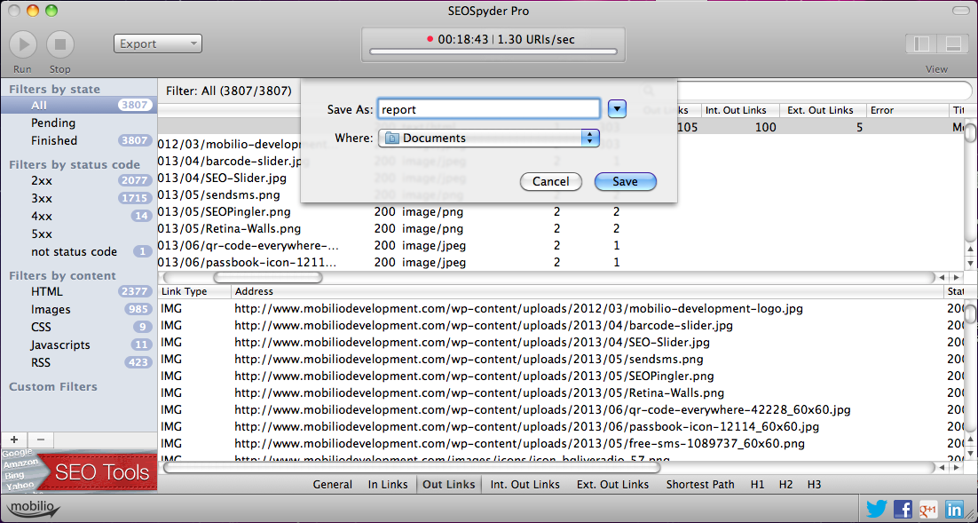
Task: Sort by the Ext. Out Links column header
Action: pyautogui.click(x=824, y=110)
